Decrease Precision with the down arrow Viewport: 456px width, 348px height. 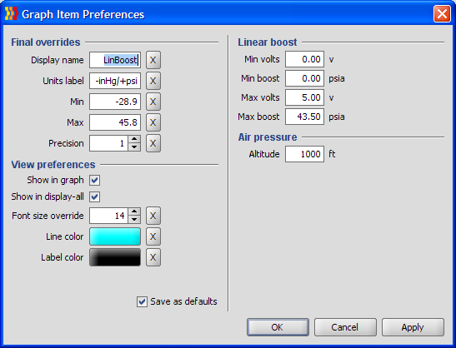coord(134,147)
